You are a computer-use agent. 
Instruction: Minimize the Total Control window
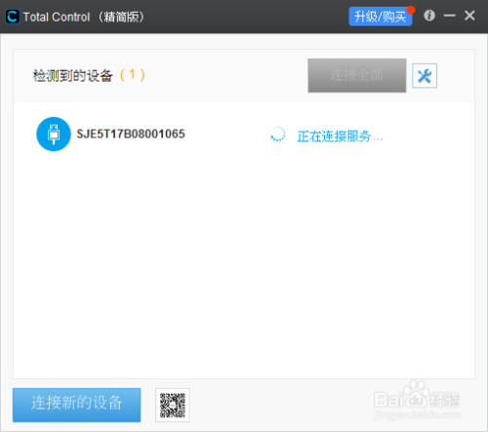(x=450, y=16)
